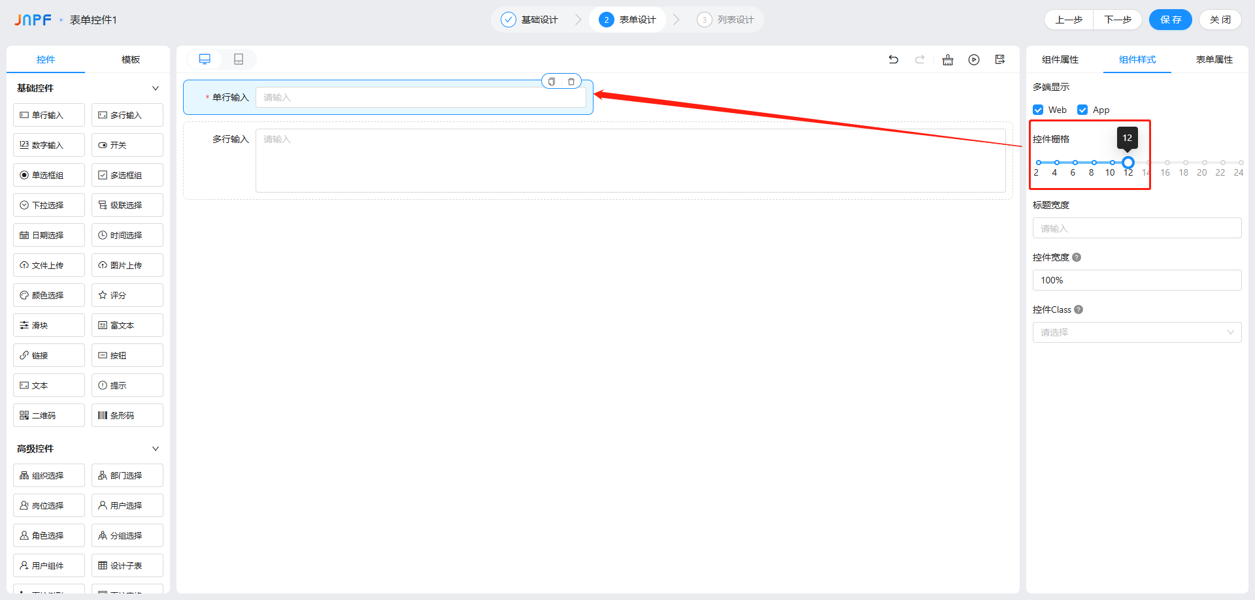Show help for 控件Class
1255x600 pixels.
(x=1079, y=309)
